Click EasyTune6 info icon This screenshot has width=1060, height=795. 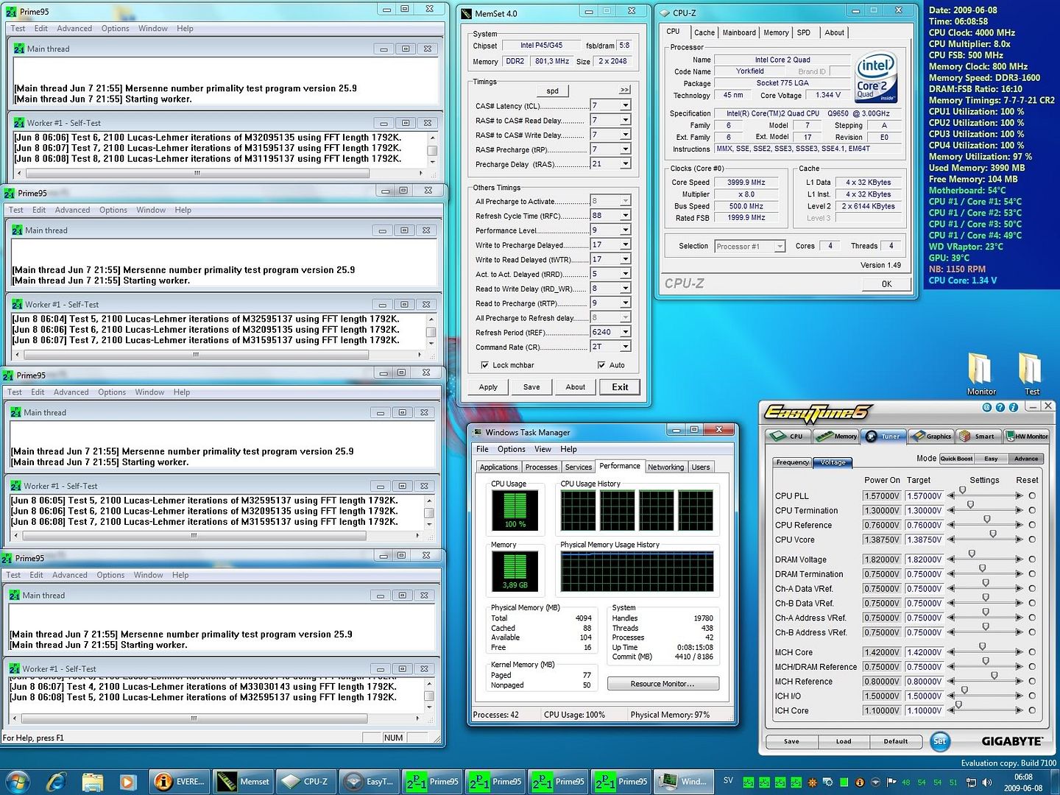pyautogui.click(x=1013, y=407)
